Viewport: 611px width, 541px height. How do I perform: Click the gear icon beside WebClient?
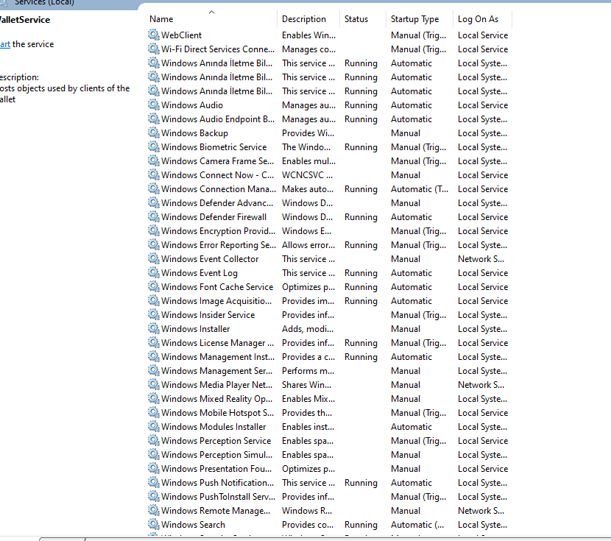pos(154,35)
